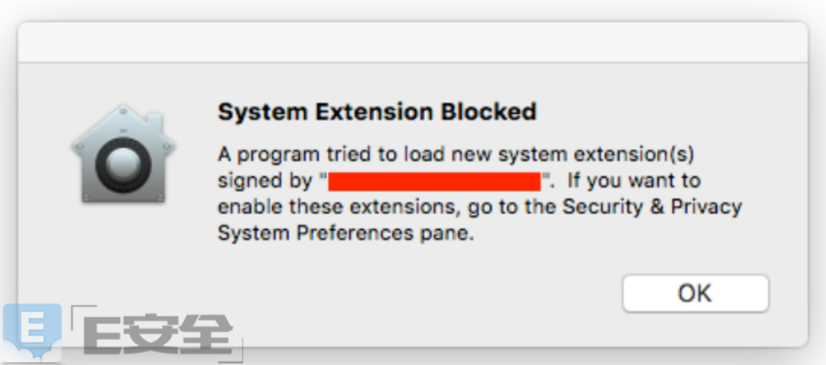Click the combination dial inside the house icon
Viewport: 826px width, 365px height.
click(x=123, y=166)
